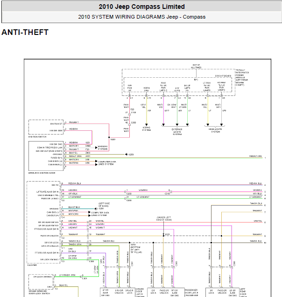Image resolution: width=282 pixels, height=297 pixels.
Task: Select the "2010 SYSTEM WIRING DIAGRAMS Jeep - Compass" subtitle
Action: click(141, 17)
